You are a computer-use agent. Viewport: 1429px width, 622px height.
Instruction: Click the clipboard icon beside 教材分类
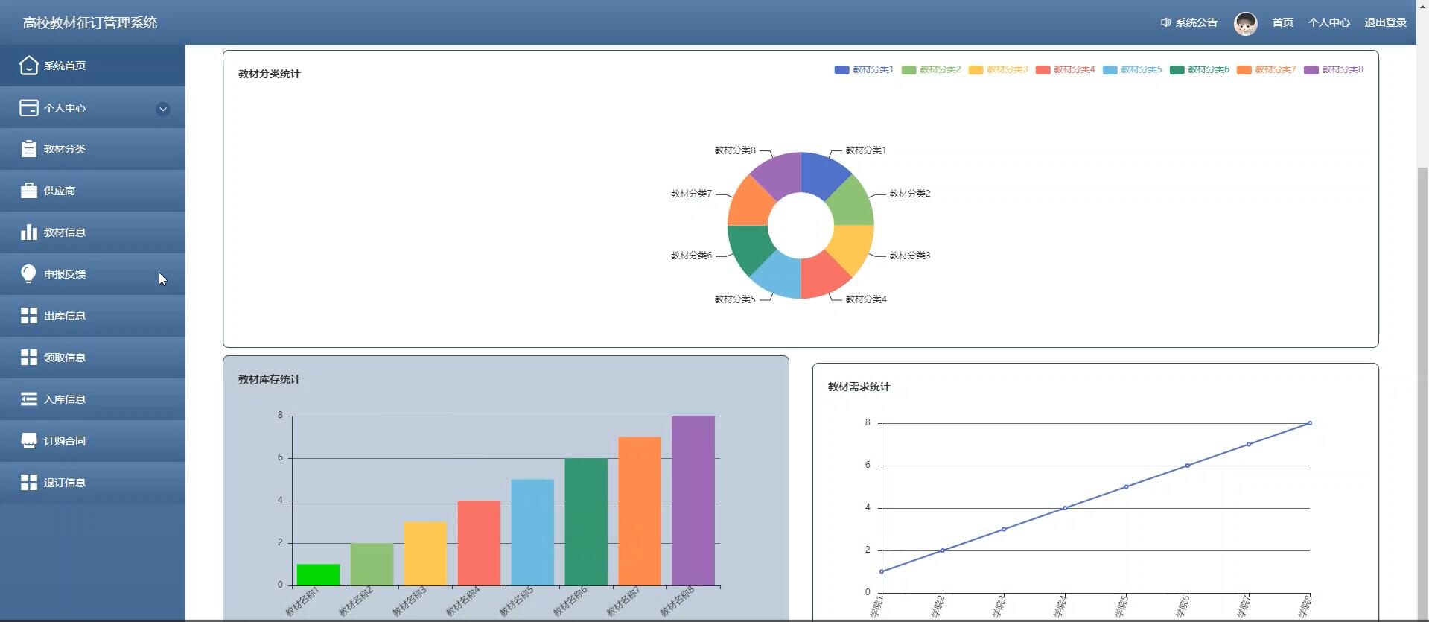28,149
